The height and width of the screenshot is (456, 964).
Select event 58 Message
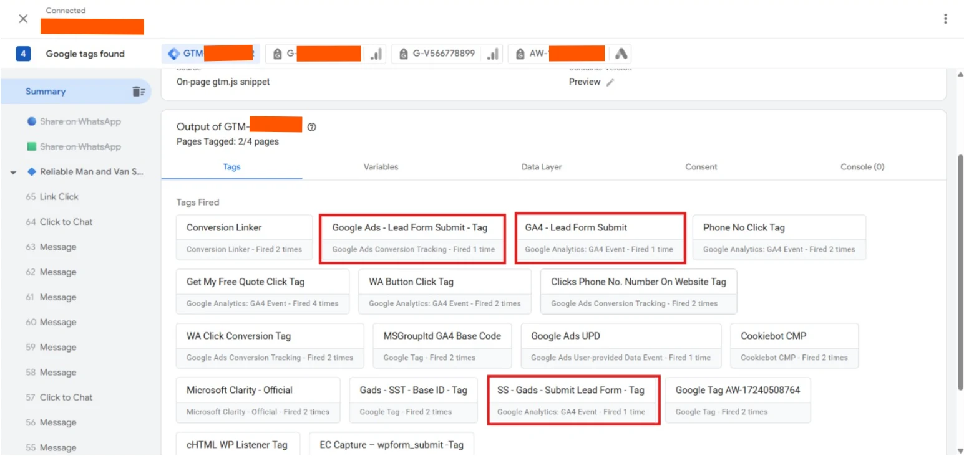[51, 373]
